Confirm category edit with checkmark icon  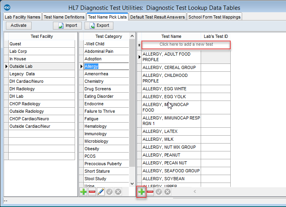[x=109, y=192]
